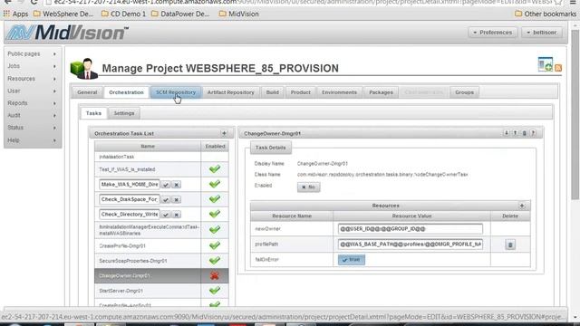Enable the ChangeOwner-Dmgr01 task red cross

(215, 275)
